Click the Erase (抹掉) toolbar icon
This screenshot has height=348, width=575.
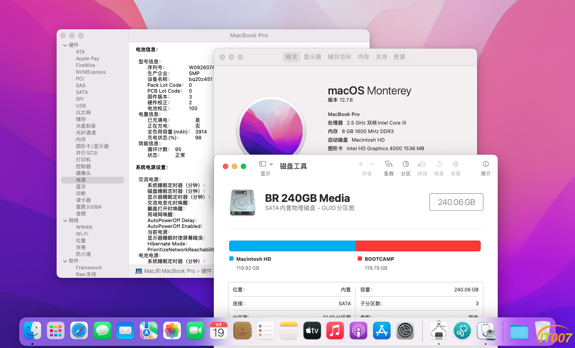pyautogui.click(x=422, y=165)
